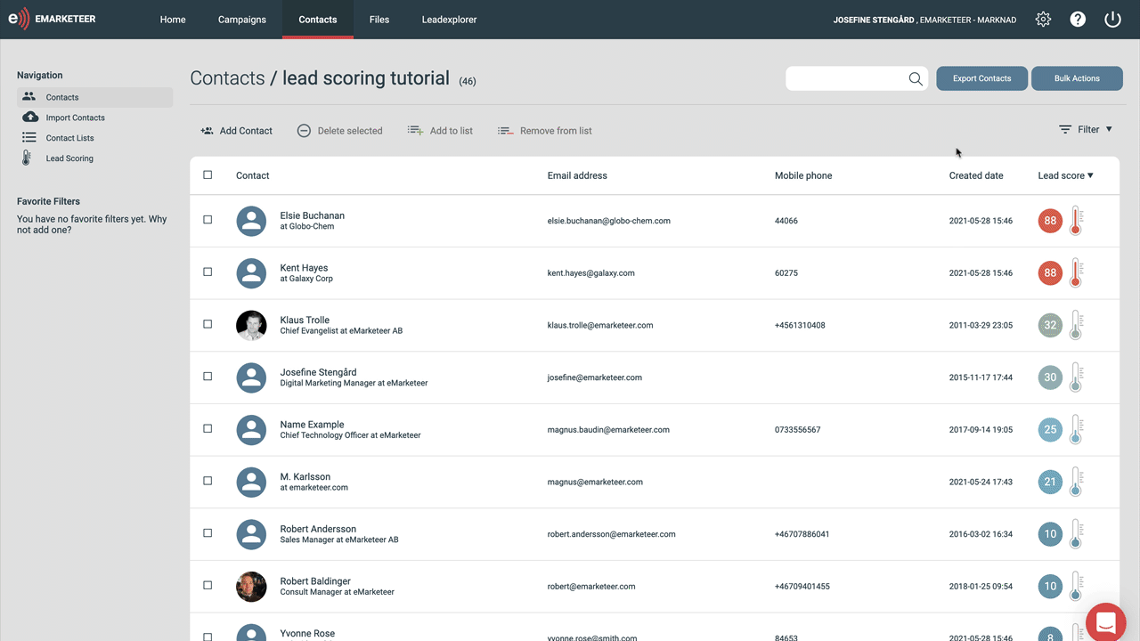The image size is (1140, 641).
Task: Click the eMarketeer logo icon
Action: pyautogui.click(x=19, y=19)
